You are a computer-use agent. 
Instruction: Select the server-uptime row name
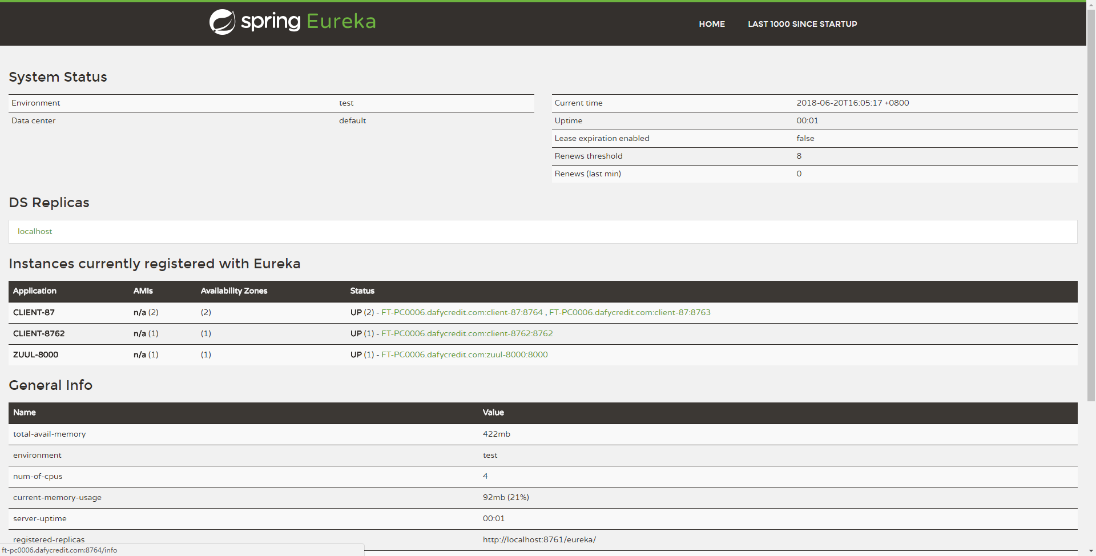pyautogui.click(x=39, y=518)
